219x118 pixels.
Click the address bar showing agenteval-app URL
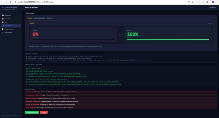tap(36, 2)
